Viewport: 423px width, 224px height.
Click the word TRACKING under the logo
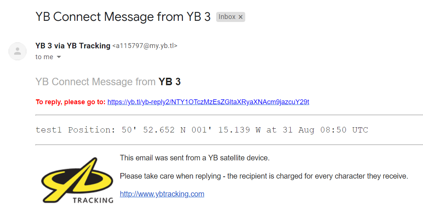coord(93,200)
